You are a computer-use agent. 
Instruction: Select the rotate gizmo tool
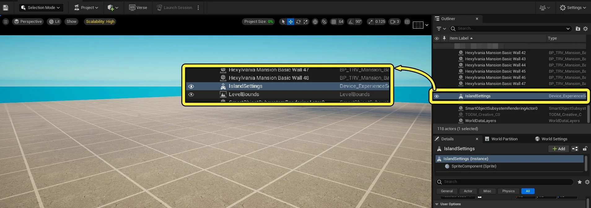[298, 22]
